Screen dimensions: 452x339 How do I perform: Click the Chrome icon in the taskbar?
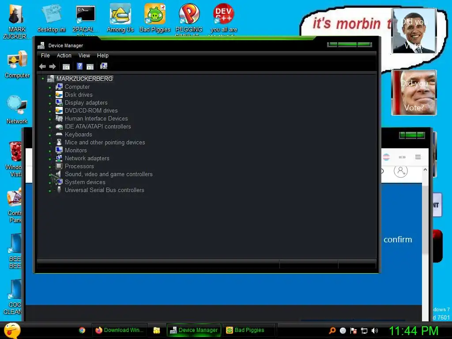click(82, 330)
